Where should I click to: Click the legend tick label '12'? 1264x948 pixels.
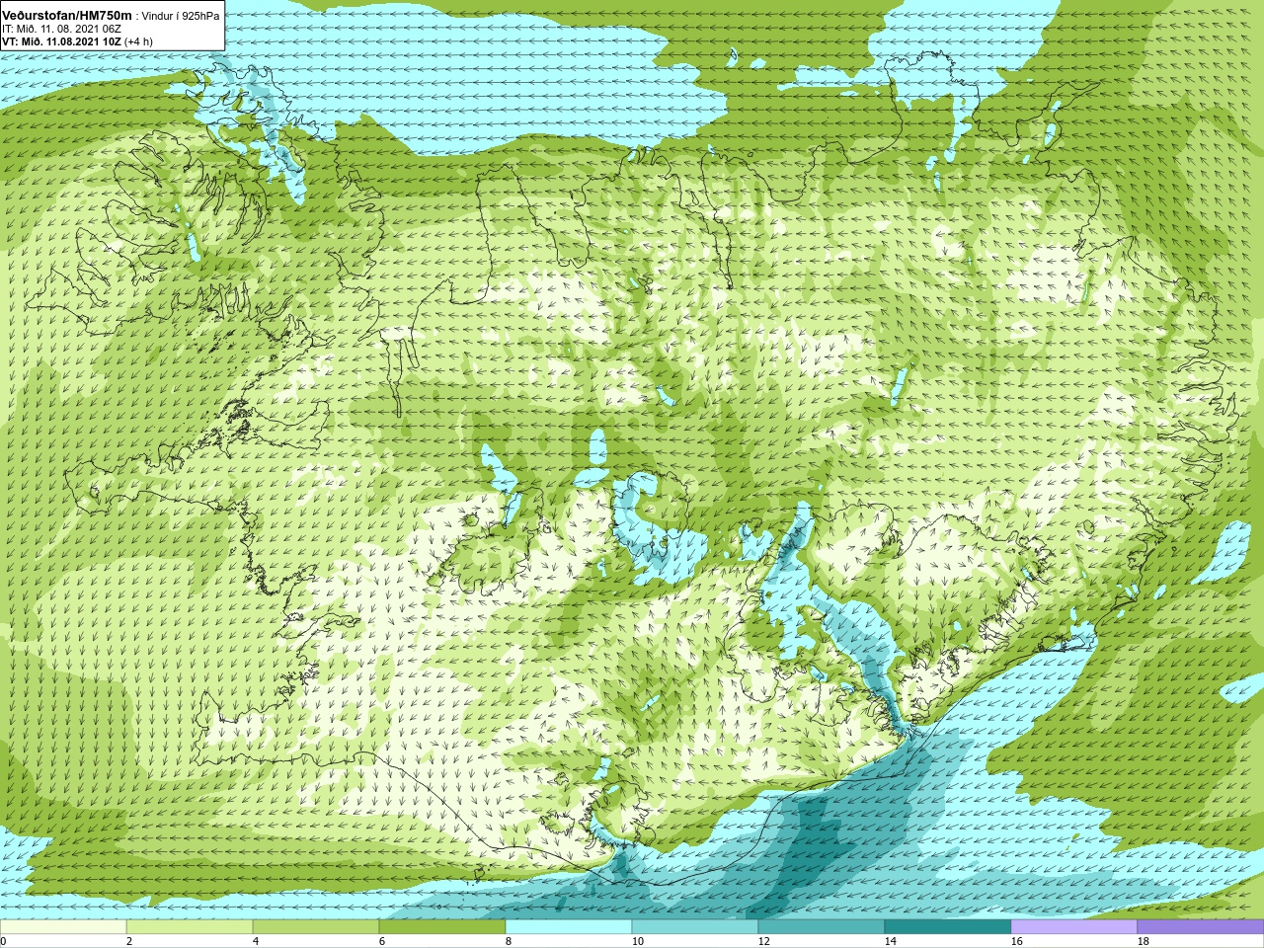click(763, 941)
